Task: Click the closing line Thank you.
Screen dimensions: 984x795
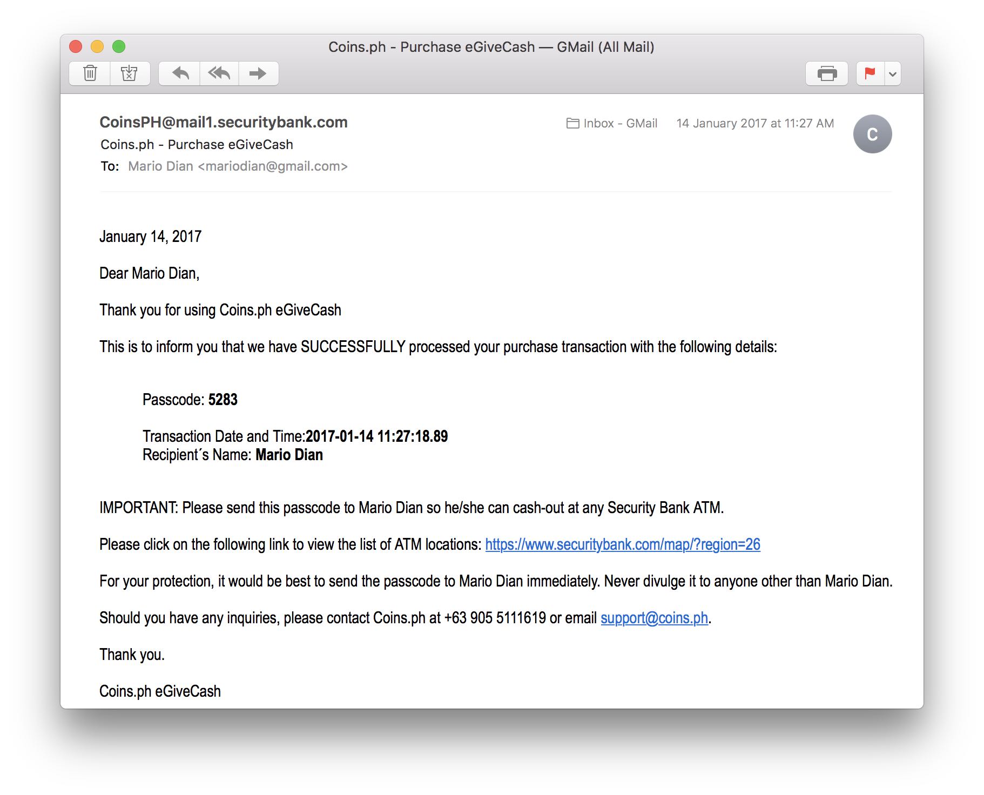Action: tap(132, 655)
